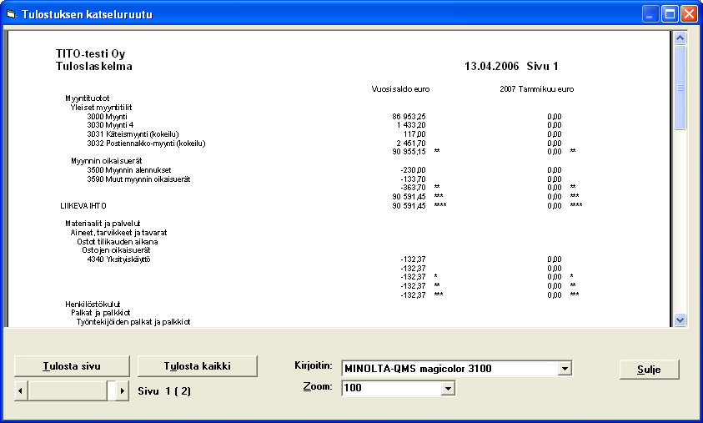The image size is (703, 423).
Task: Click the subtotal 90 955,15
Action: tap(409, 152)
